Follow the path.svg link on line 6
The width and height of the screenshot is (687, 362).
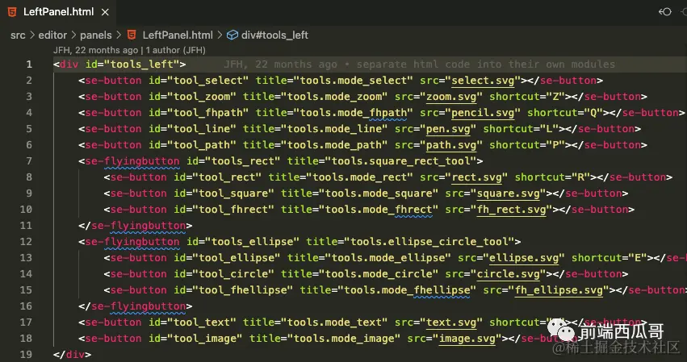(451, 145)
